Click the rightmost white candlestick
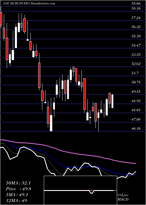Image resolution: width=146 pixels, height=205 pixels. 112,101
